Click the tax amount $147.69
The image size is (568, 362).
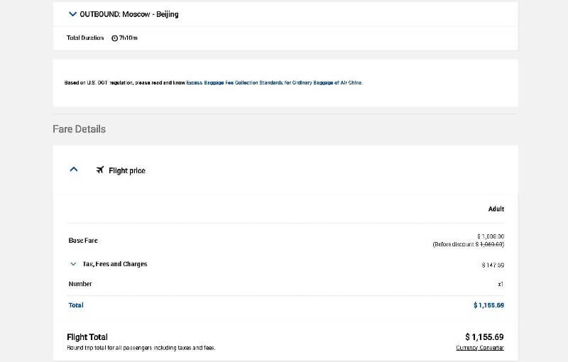(493, 265)
